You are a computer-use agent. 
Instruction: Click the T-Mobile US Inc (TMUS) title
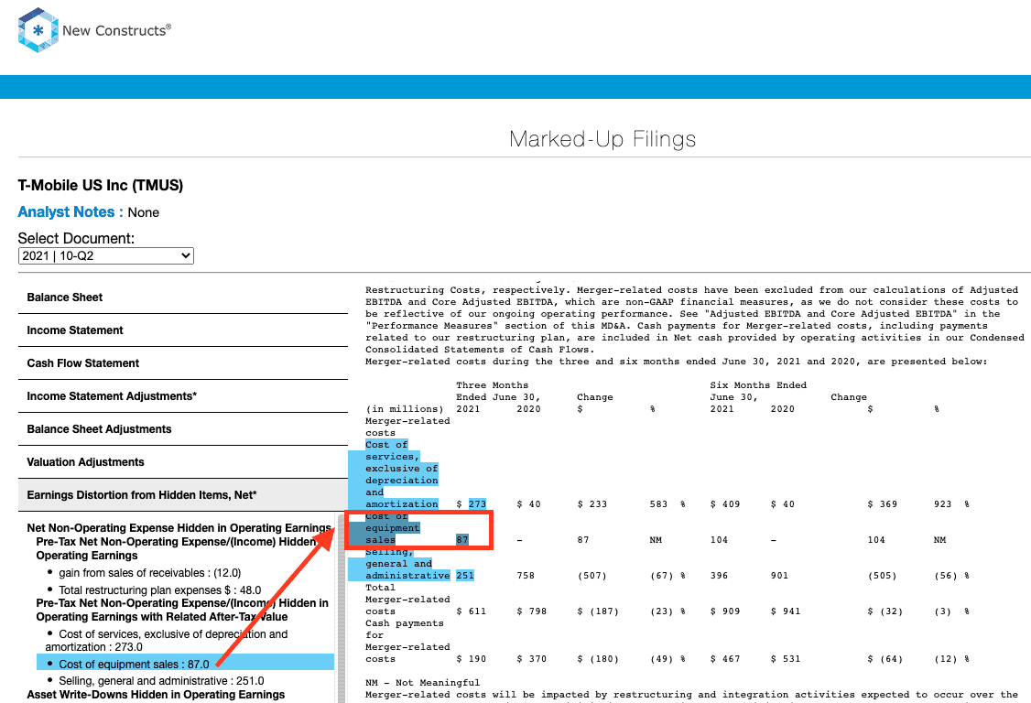coord(101,186)
